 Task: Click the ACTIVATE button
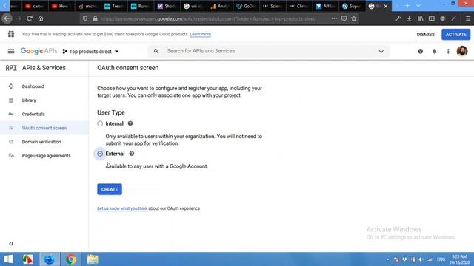pos(456,35)
